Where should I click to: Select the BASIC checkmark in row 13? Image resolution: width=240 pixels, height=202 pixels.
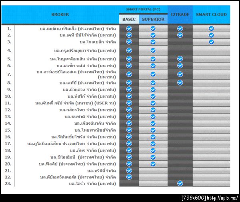tap(129, 116)
